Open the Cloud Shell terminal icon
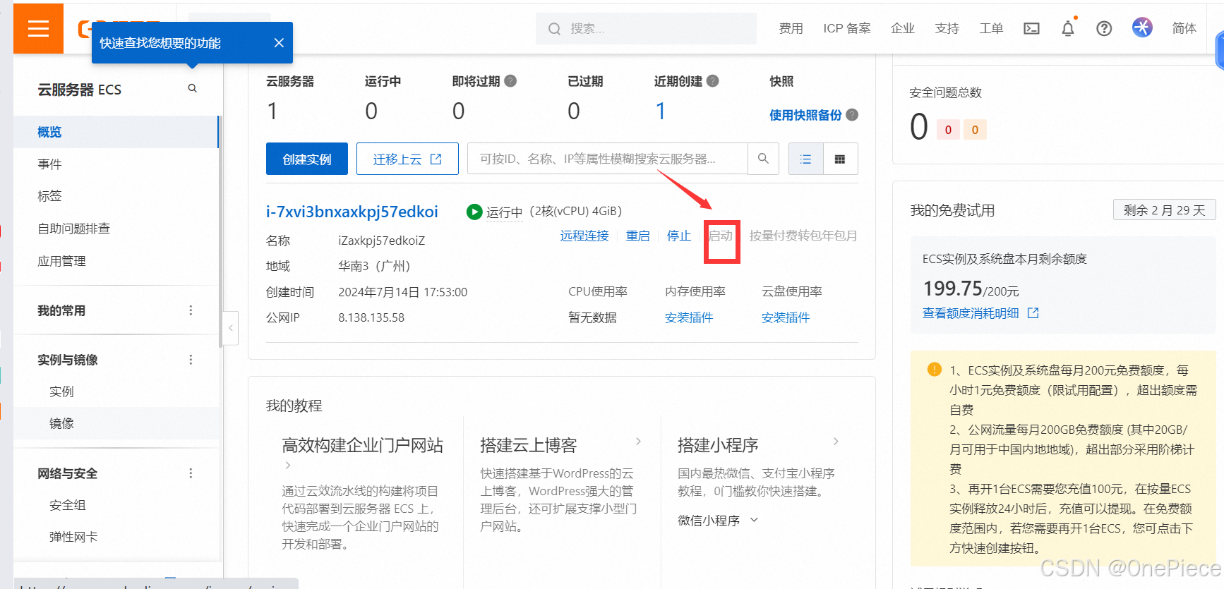1224x589 pixels. click(1032, 28)
